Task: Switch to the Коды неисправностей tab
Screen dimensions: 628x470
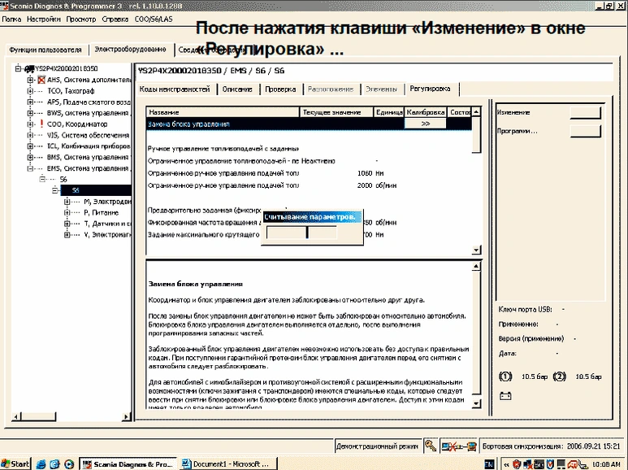Action: pyautogui.click(x=175, y=89)
